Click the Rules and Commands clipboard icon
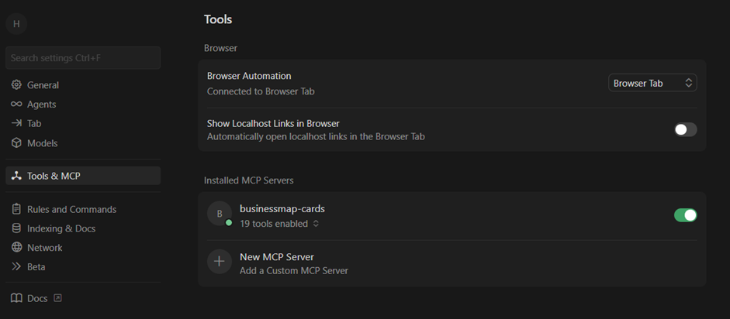 coord(16,209)
